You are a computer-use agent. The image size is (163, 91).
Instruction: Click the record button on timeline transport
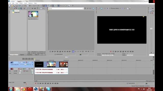(x=36, y=83)
